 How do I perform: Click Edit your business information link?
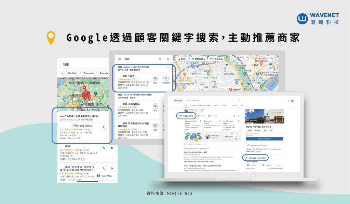tap(257, 145)
